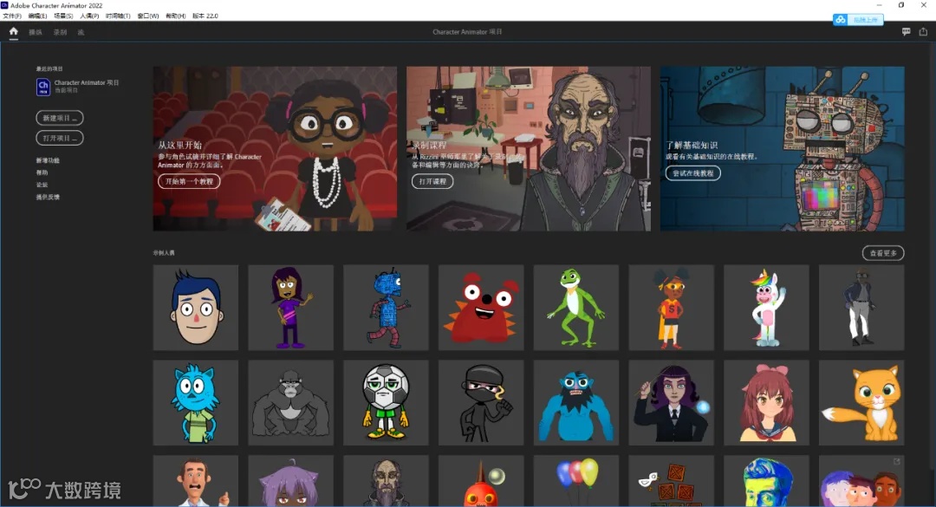Select the colorful balloons puppet thumbnail
936x507 pixels.
(x=576, y=481)
